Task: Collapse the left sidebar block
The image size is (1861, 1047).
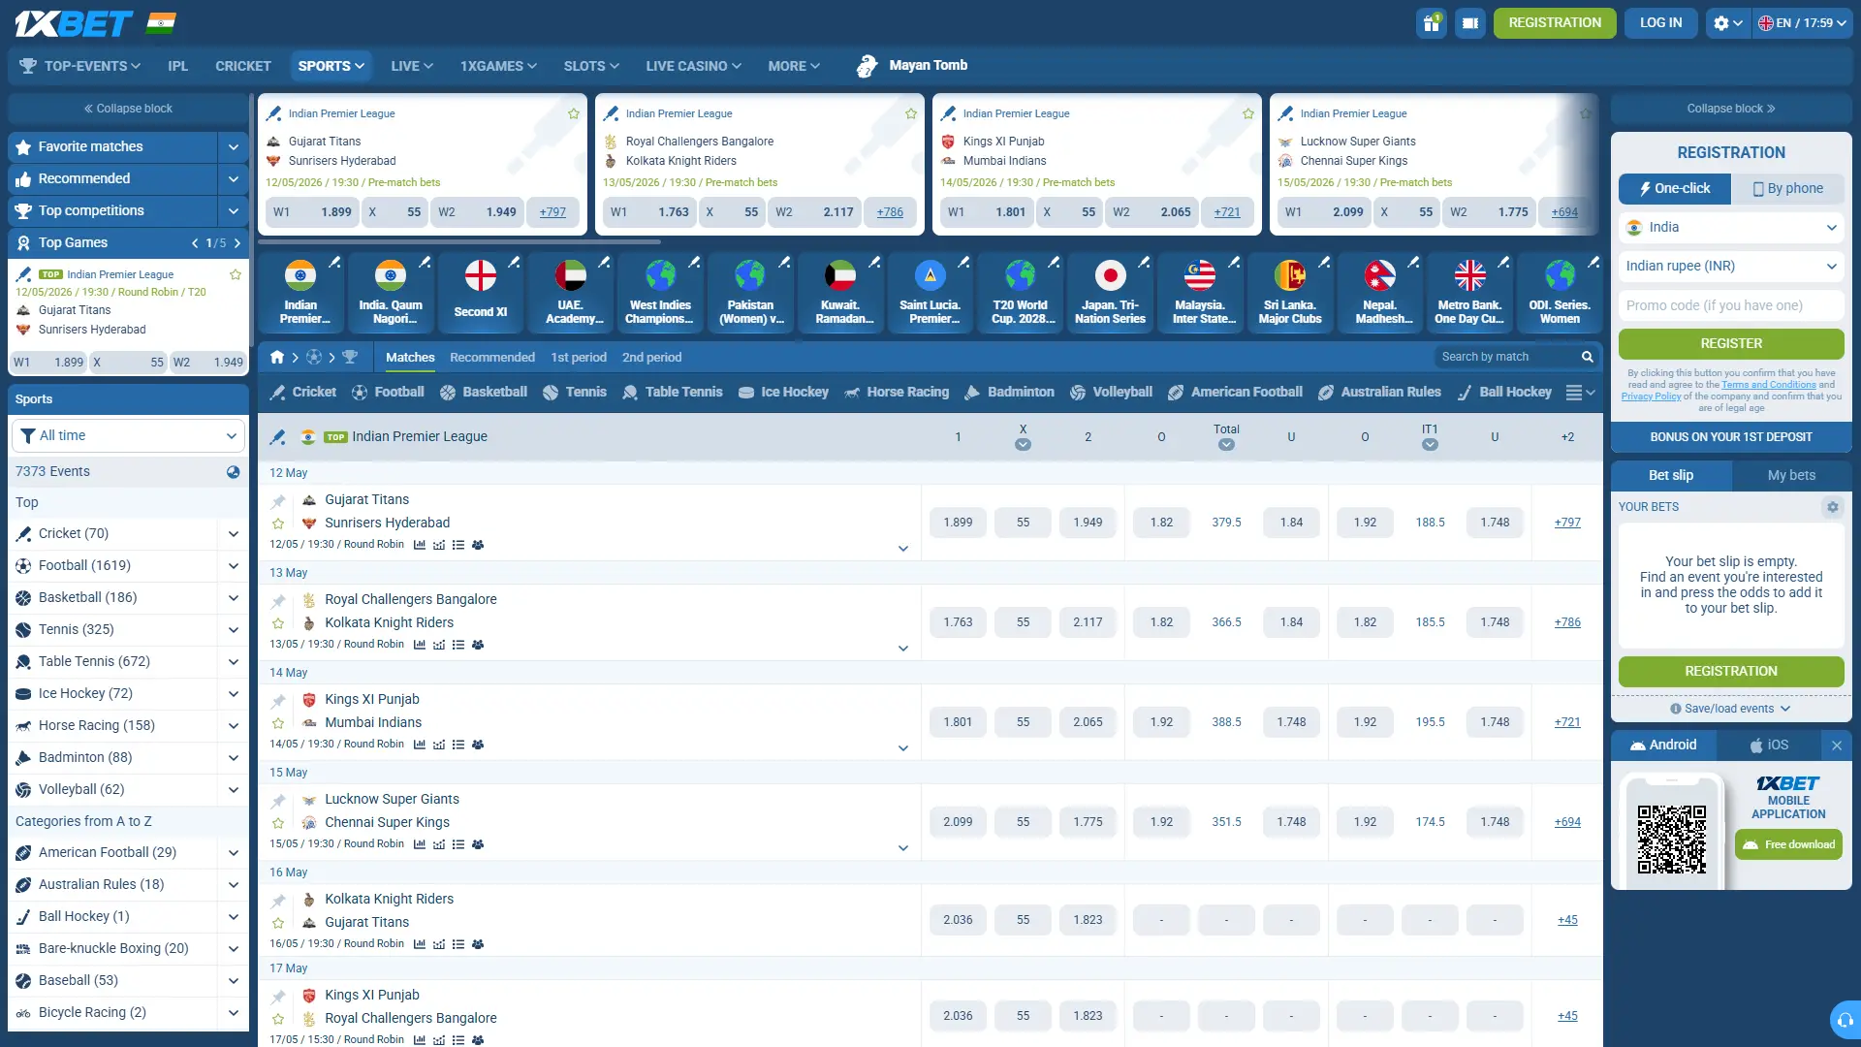Action: coord(128,109)
